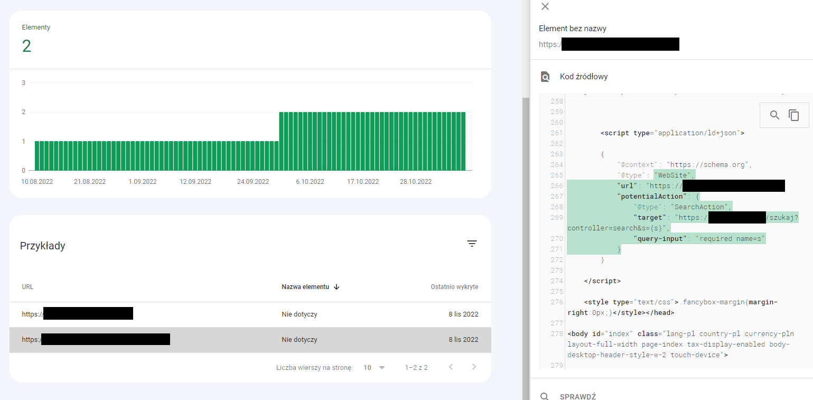
Task: Click the main page vertical scrollbar
Action: (525, 248)
